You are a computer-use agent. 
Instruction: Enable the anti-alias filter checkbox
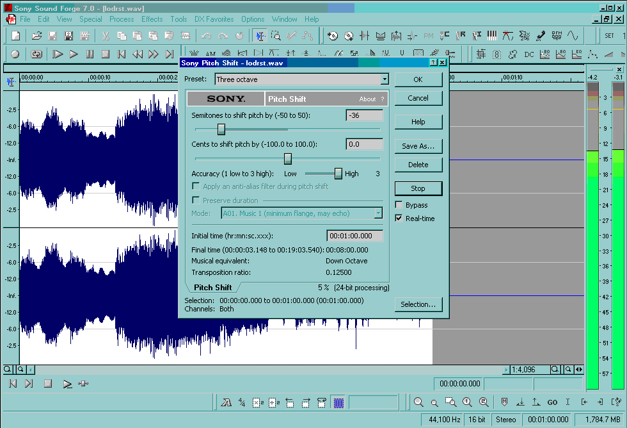196,186
